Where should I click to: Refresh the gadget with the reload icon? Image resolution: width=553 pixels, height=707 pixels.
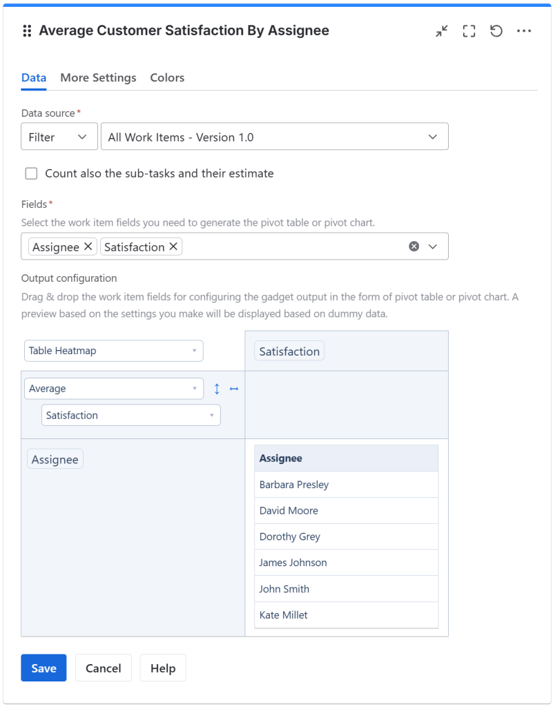tap(496, 31)
